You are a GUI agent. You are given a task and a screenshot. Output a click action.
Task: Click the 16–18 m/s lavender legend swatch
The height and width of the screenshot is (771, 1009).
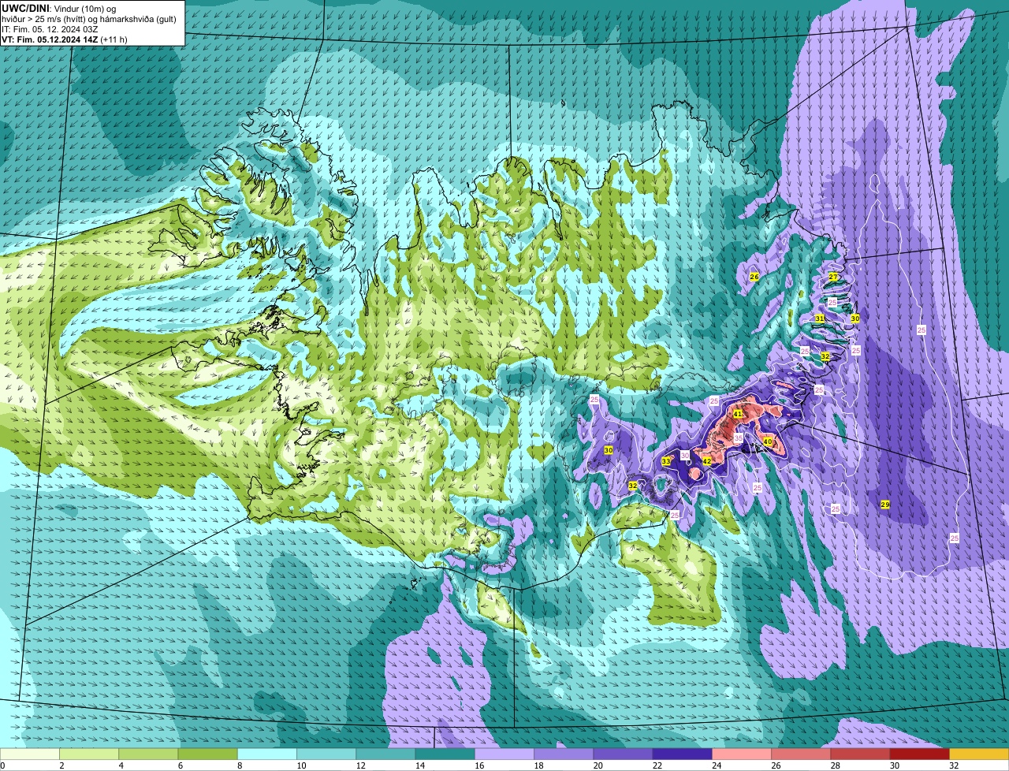coord(504,754)
